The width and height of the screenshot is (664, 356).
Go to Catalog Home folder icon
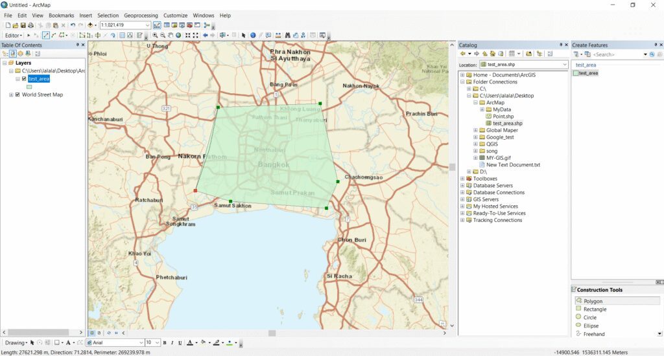[493, 54]
